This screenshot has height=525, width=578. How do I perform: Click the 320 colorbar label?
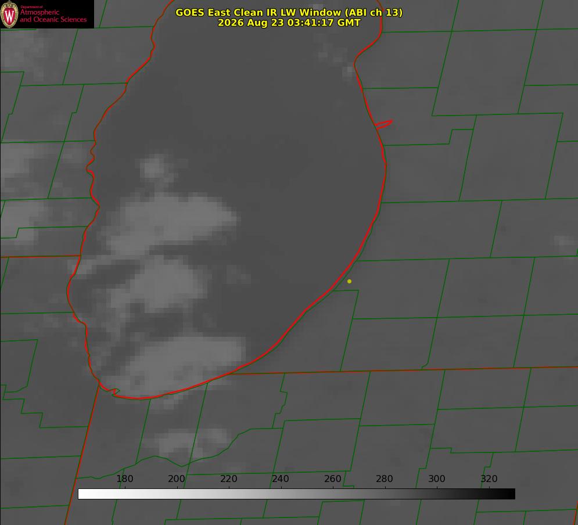(x=489, y=479)
